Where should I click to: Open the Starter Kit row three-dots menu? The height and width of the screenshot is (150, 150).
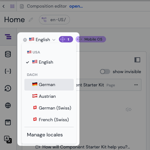(136, 85)
